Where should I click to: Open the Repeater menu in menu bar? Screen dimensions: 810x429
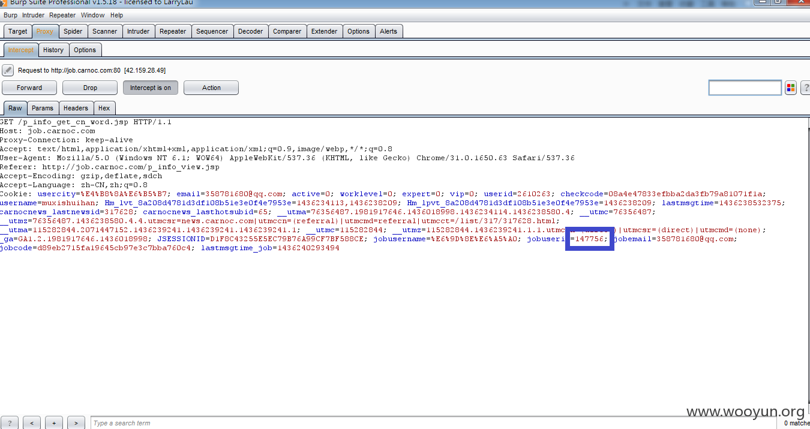[x=62, y=15]
